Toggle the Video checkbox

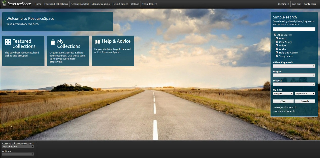coord(277,45)
